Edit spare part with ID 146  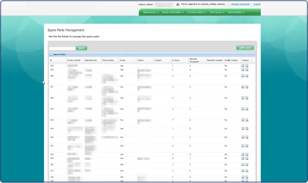(x=243, y=98)
